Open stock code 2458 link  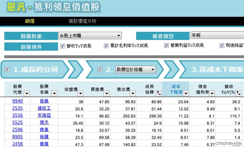tap(18, 144)
